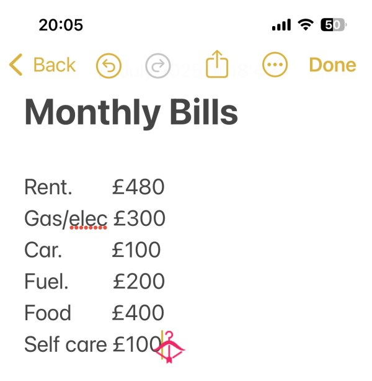The width and height of the screenshot is (372, 381).
Task: Tap the Monthly Bills title
Action: [x=131, y=113]
